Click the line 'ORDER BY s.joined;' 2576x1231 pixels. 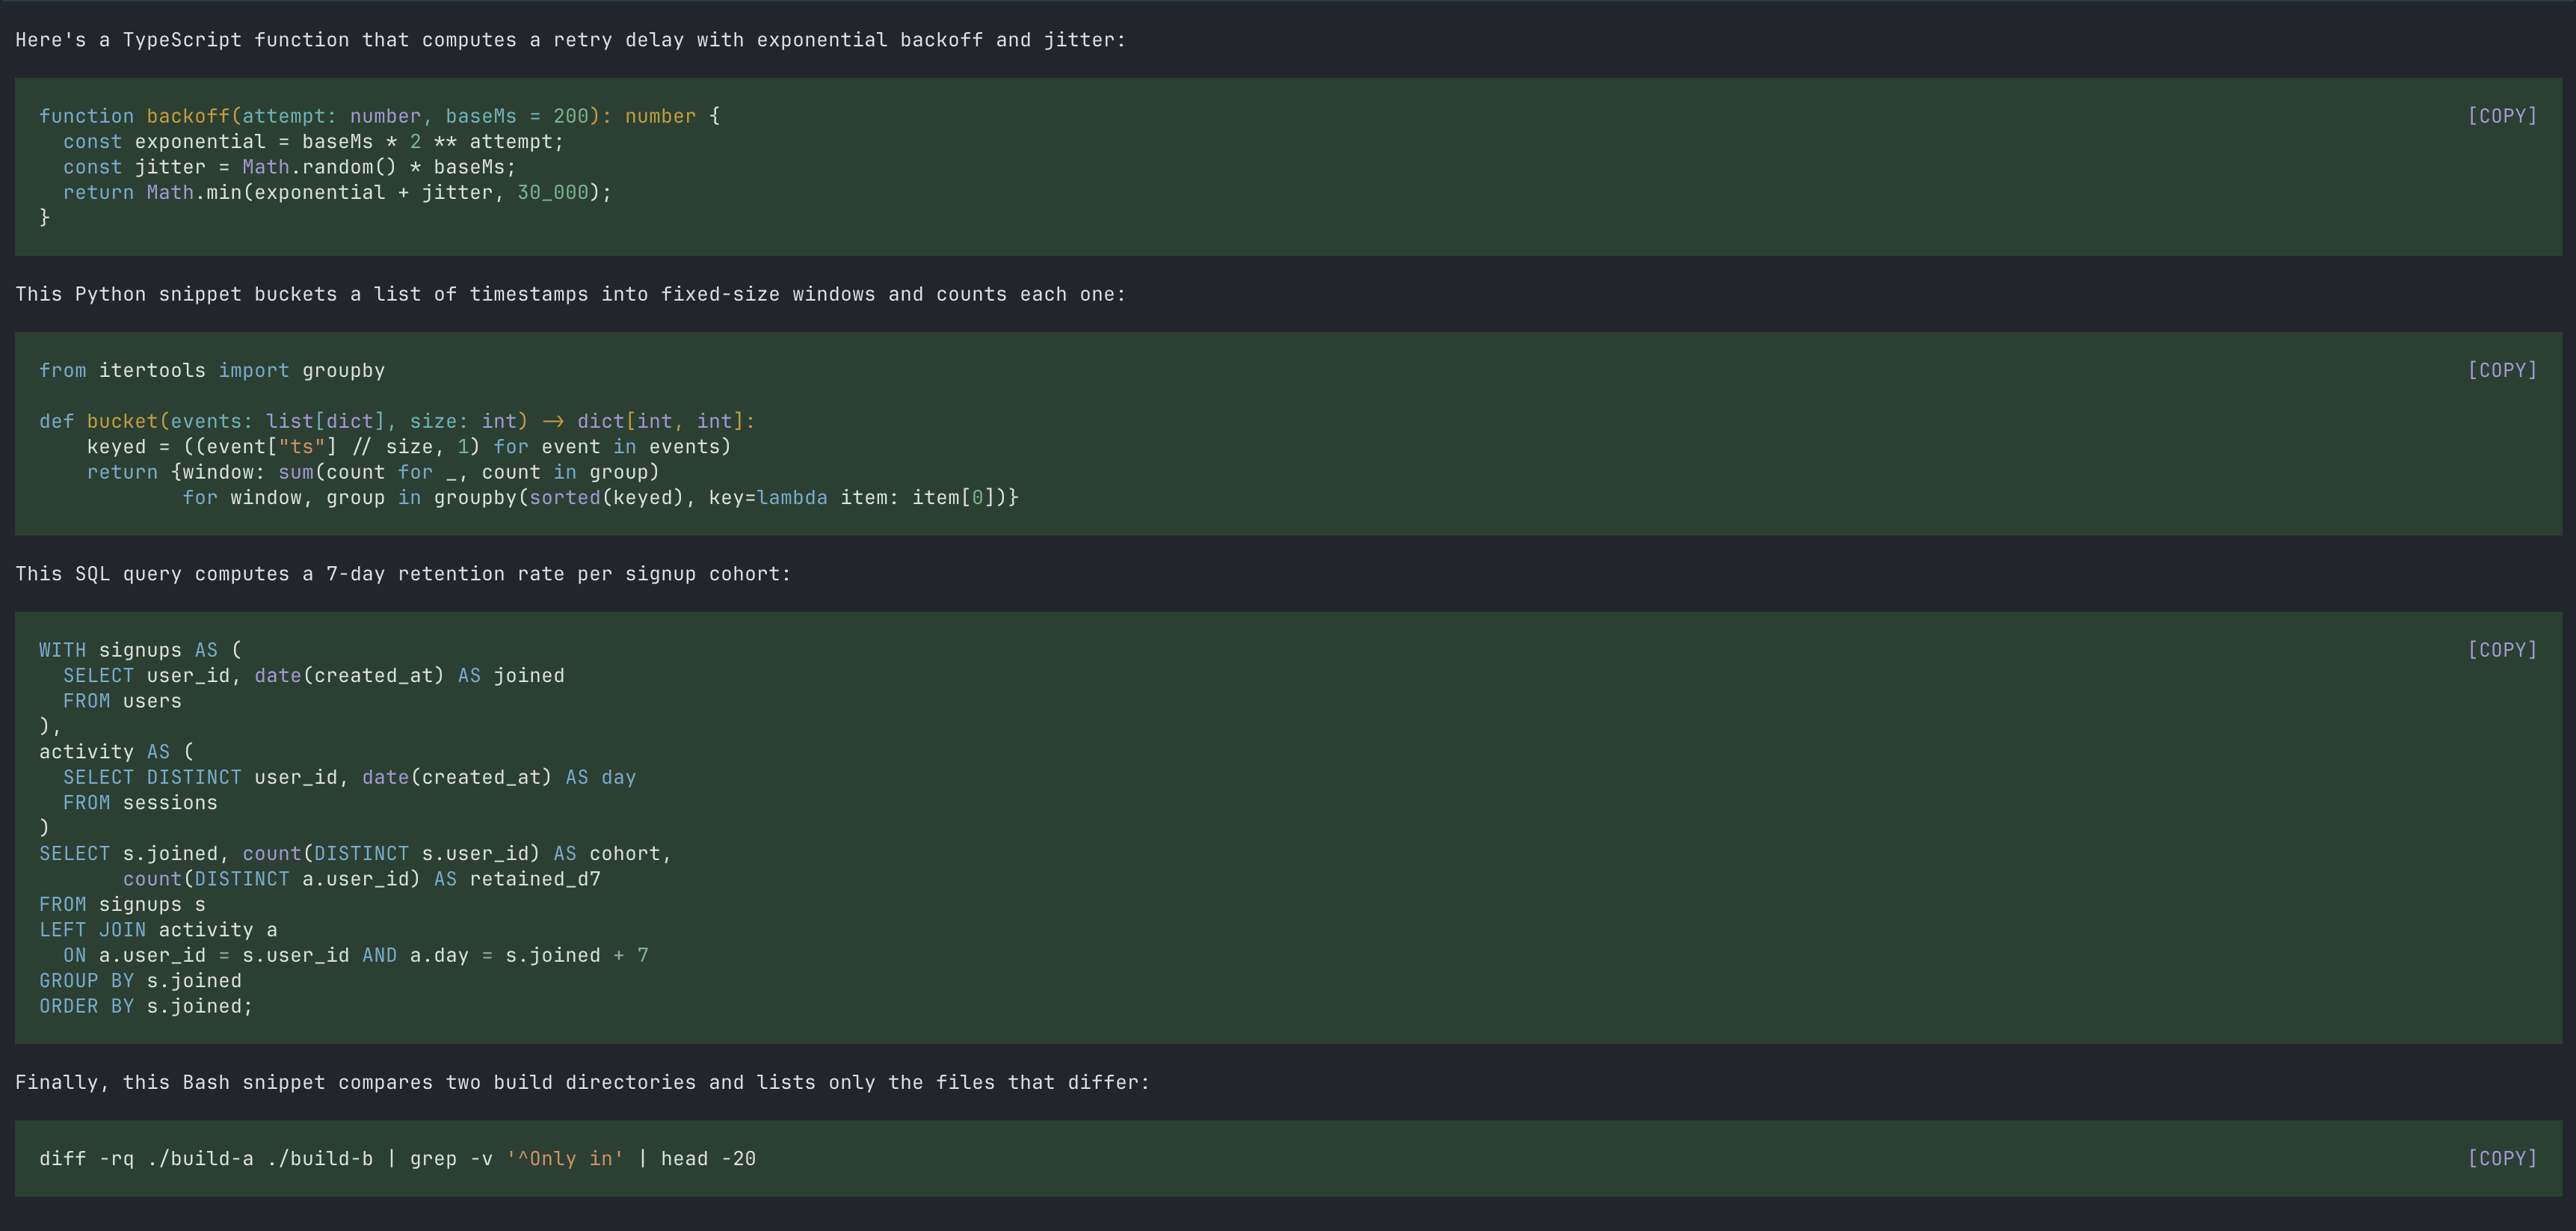[x=146, y=1006]
